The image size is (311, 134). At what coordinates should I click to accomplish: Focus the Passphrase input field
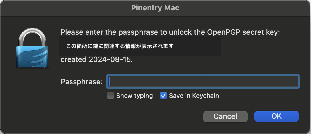(203, 82)
